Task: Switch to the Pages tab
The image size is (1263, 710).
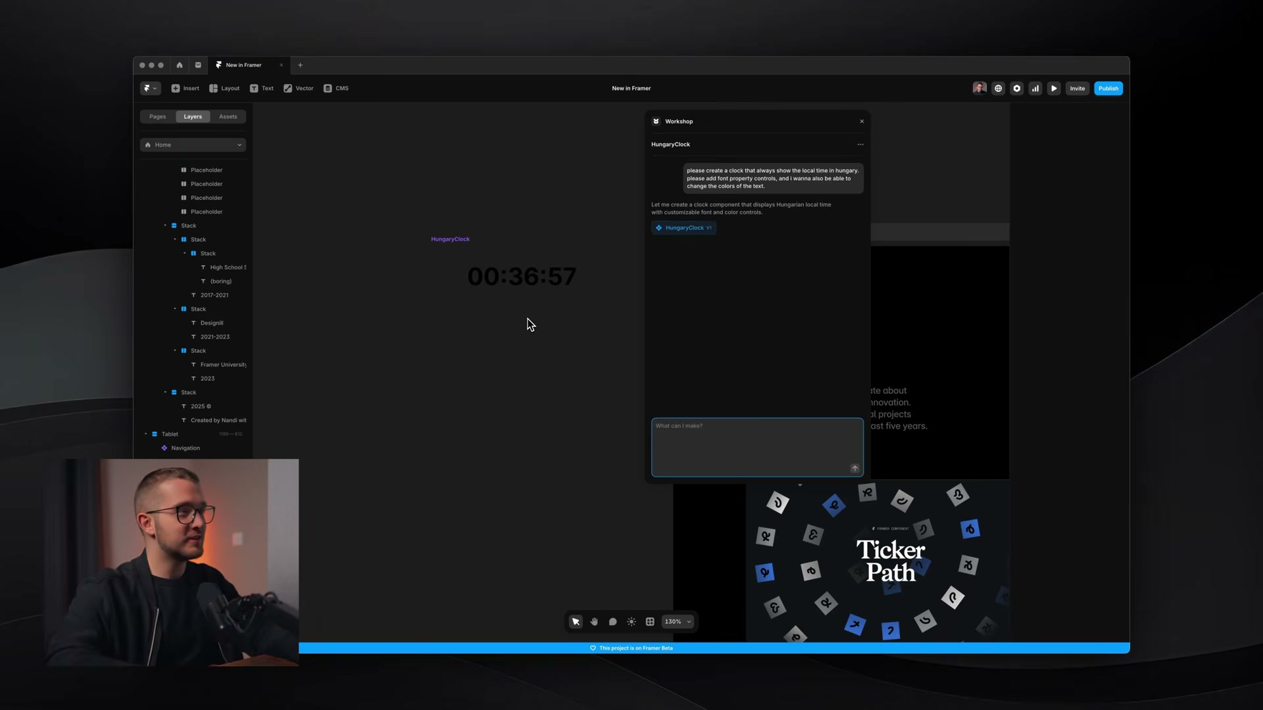Action: coord(158,116)
